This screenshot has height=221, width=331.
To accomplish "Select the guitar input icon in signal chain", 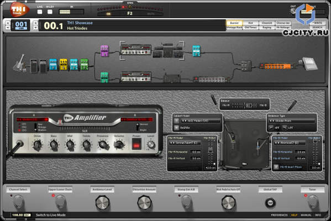I will [x=20, y=63].
